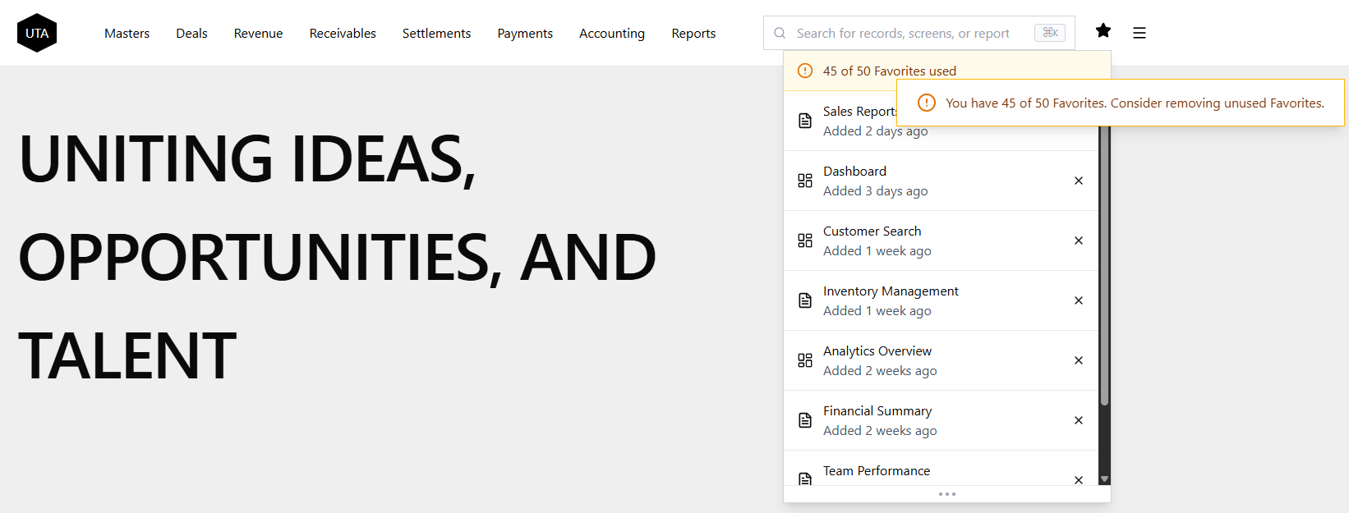Open the Masters menu
This screenshot has height=513, width=1349.
[x=127, y=34]
